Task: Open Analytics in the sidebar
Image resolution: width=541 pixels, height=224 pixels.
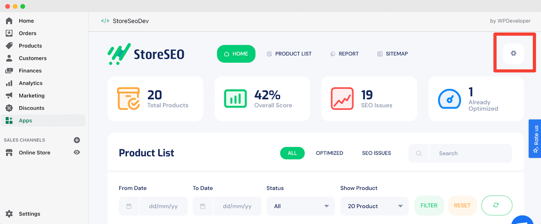Action: [31, 83]
